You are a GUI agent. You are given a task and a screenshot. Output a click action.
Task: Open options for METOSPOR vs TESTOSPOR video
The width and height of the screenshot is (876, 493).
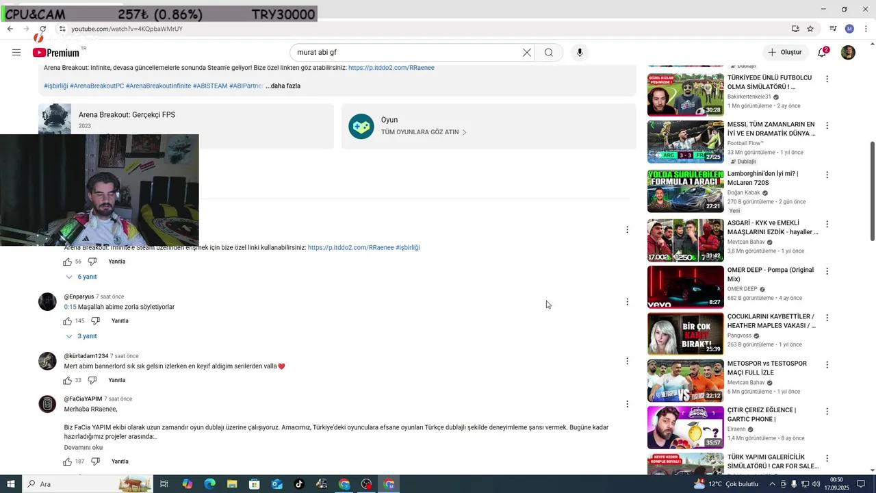[x=827, y=364]
